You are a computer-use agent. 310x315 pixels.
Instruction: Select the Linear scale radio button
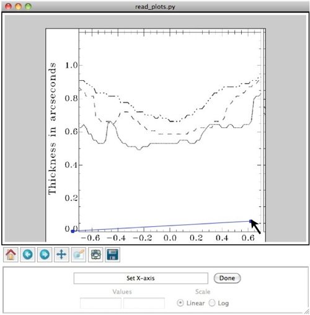180,303
